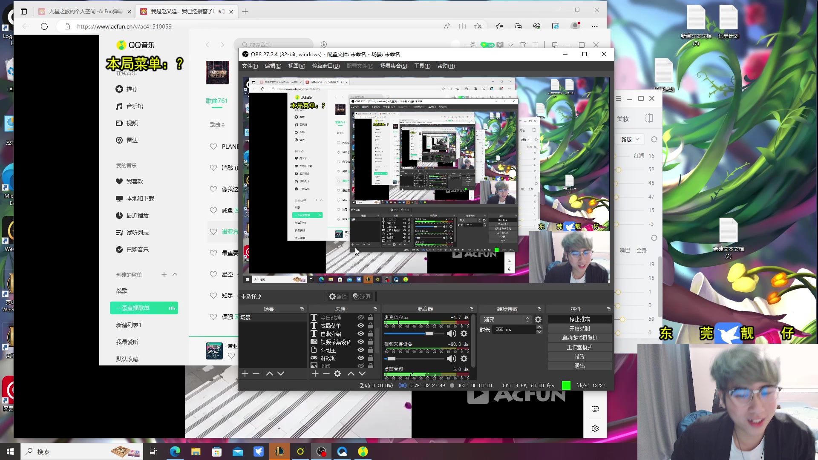Show the 今日战绩 source
The image size is (818, 460).
tap(361, 318)
